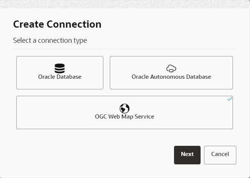Click the "Oracle Database" text label
Image resolution: width=250 pixels, height=178 pixels.
point(60,77)
